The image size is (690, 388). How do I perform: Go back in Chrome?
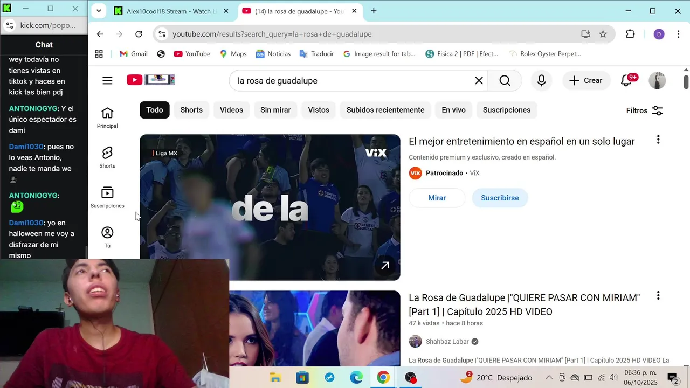(x=100, y=34)
